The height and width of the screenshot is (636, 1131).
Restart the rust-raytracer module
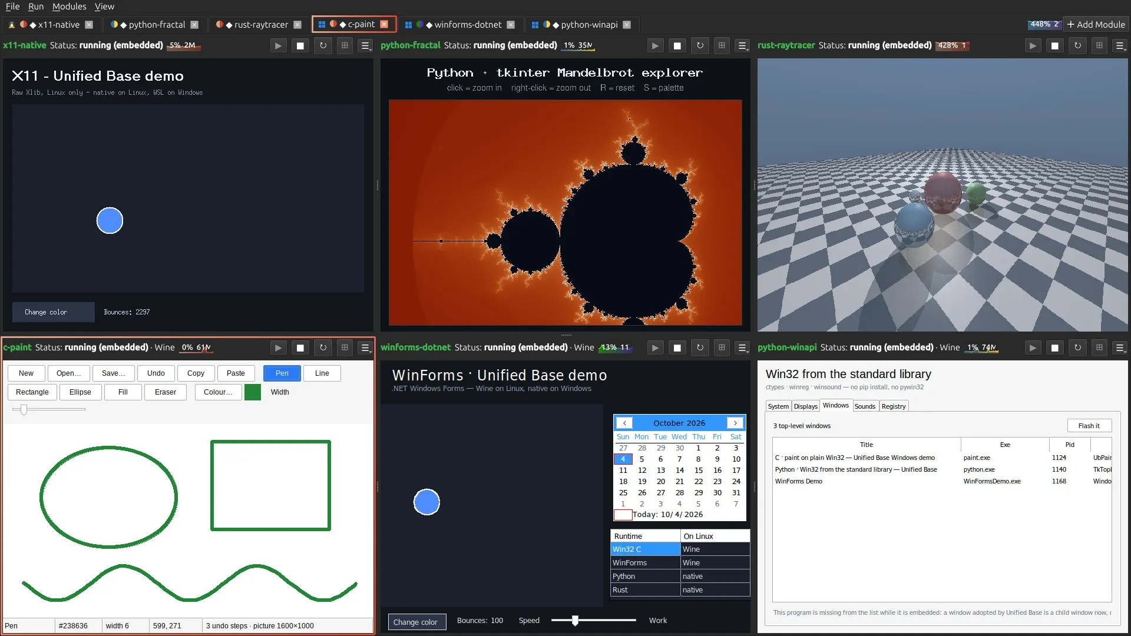pos(1077,45)
